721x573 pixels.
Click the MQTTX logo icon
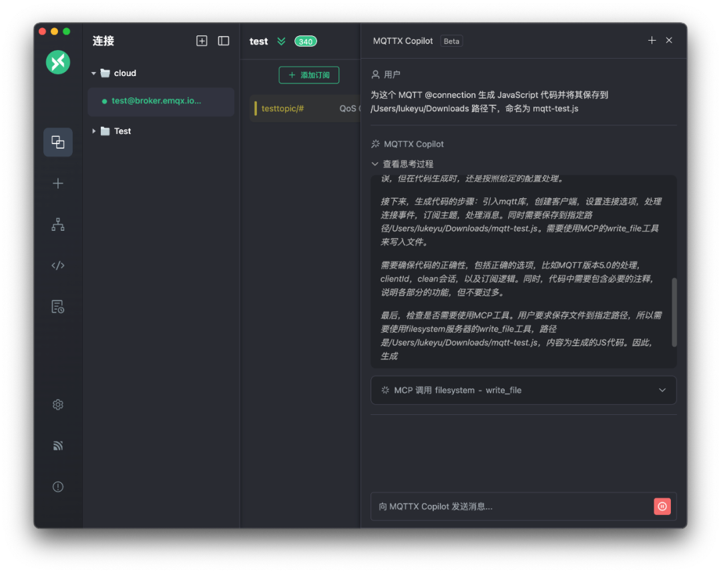click(58, 62)
